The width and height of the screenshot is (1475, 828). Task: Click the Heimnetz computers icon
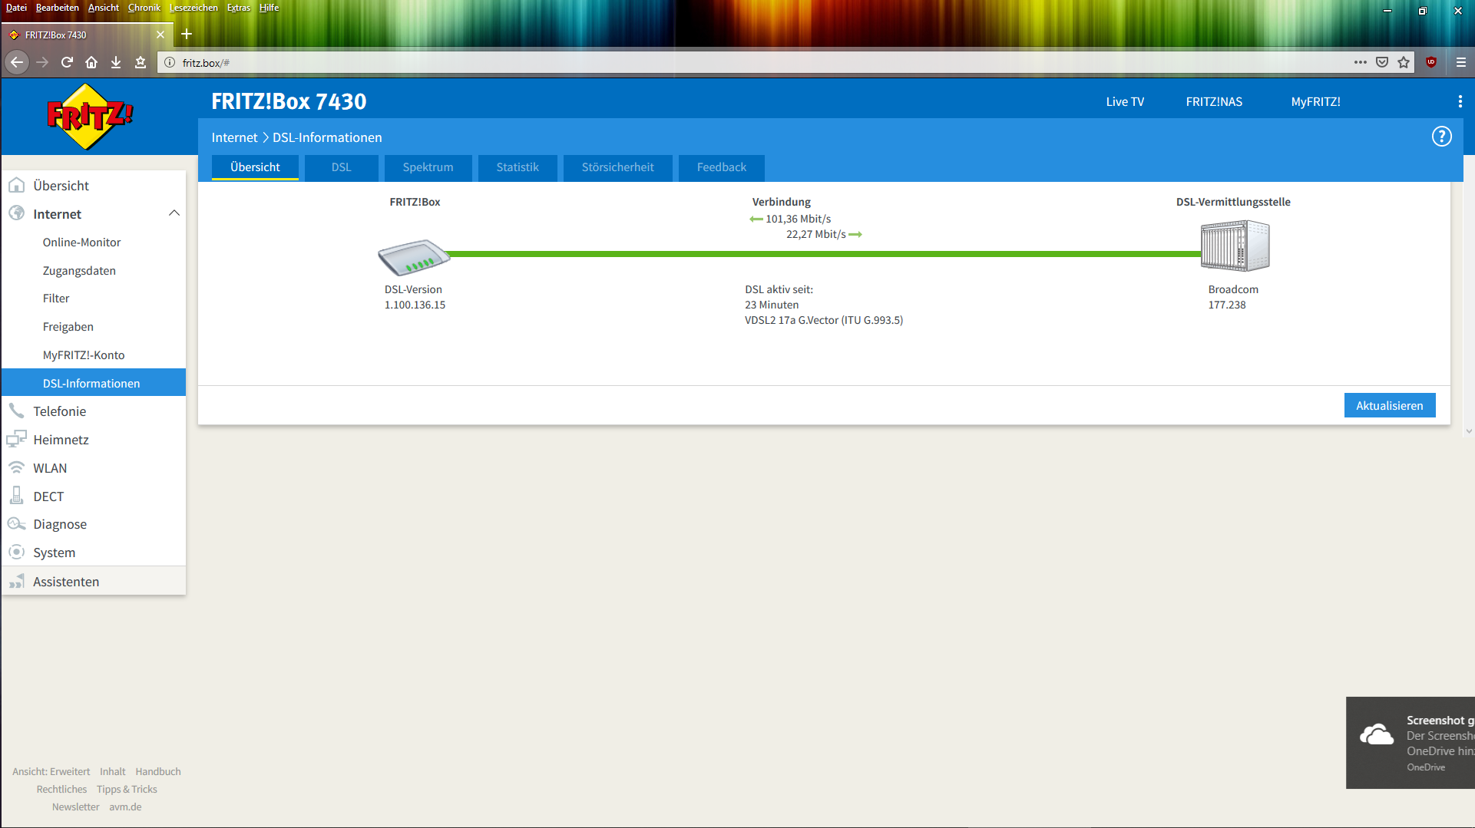pos(16,439)
